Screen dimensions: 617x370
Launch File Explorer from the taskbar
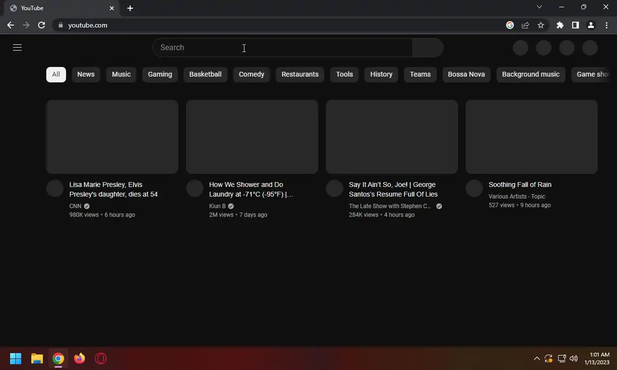37,358
